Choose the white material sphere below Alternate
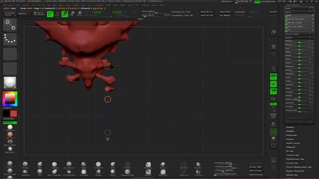319x179 pixels. click(x=10, y=127)
